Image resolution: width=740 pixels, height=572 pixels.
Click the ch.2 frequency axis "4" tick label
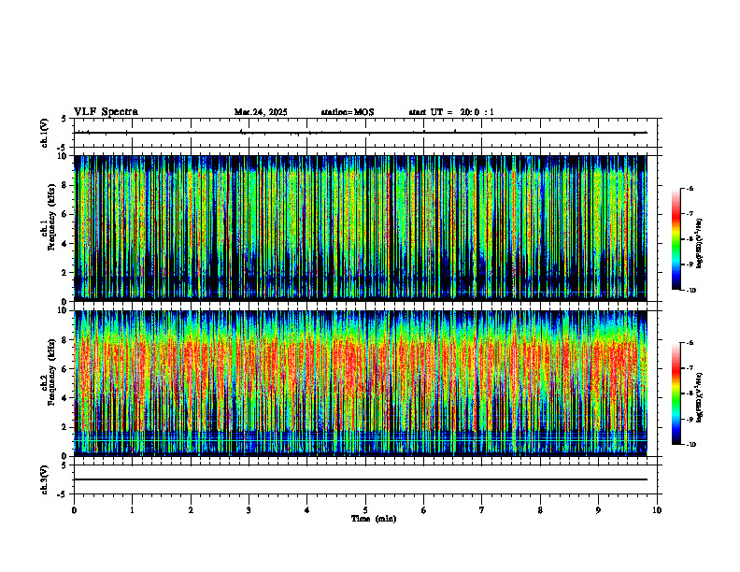click(x=65, y=398)
